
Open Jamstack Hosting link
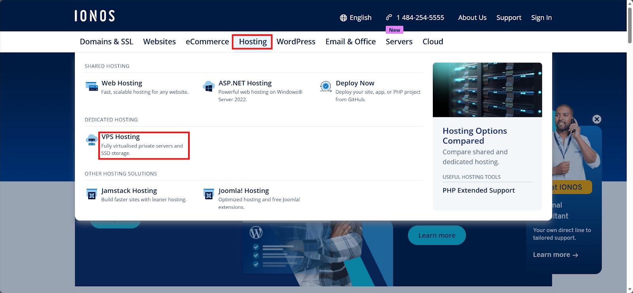(x=129, y=191)
